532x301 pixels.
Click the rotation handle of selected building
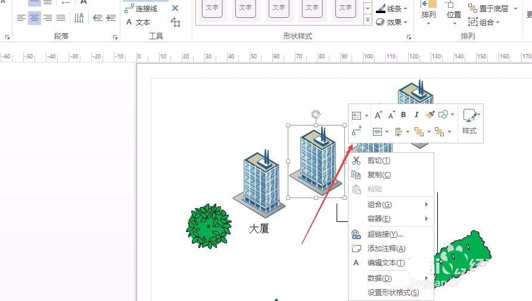(316, 114)
